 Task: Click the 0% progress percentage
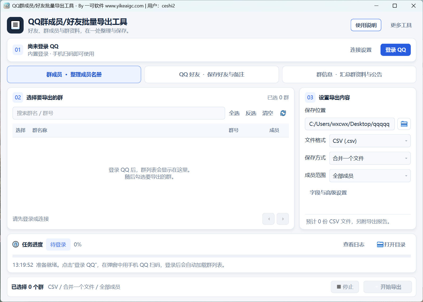78,245
